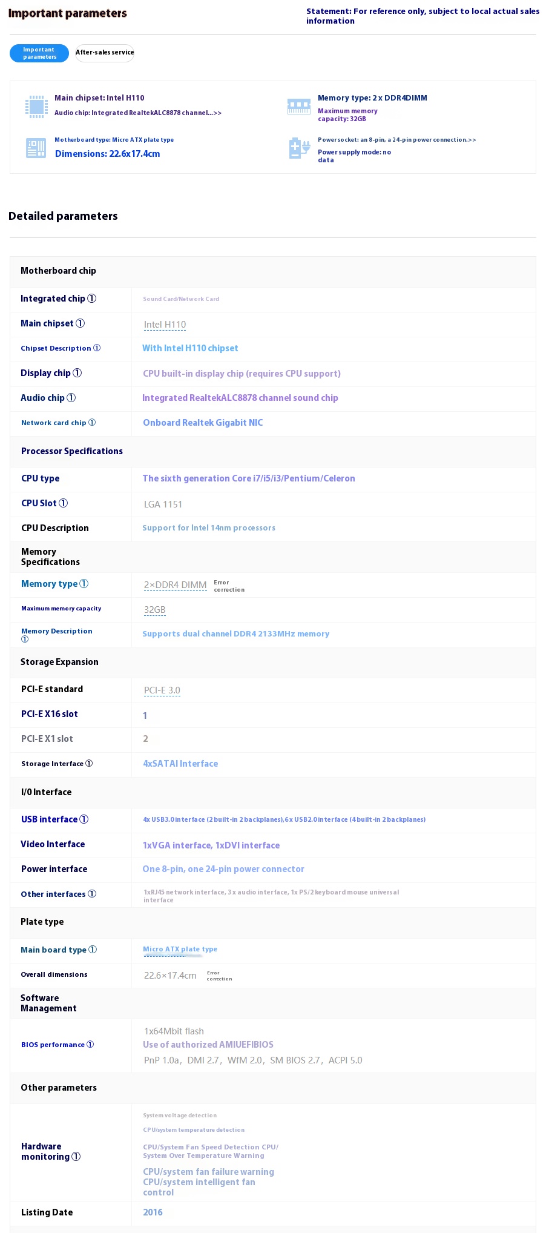Click '1xVGA interface, 1xDVI interface' value
The width and height of the screenshot is (549, 1233).
click(211, 845)
